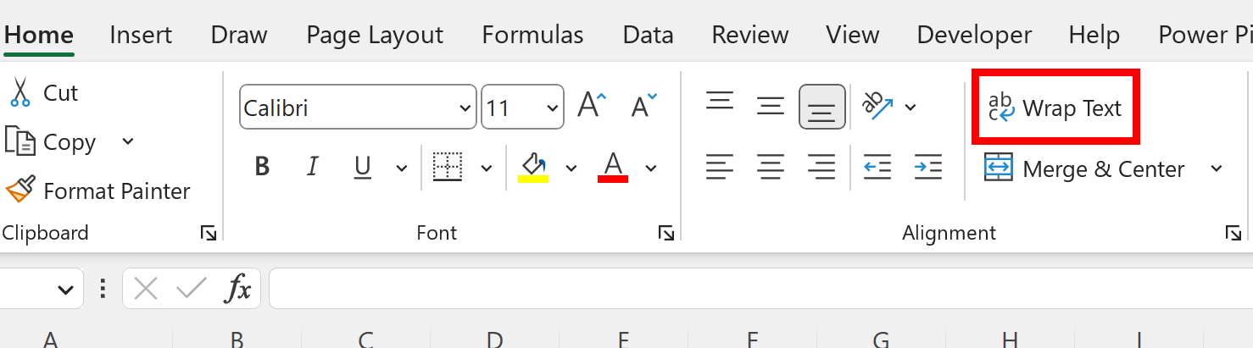Screen dimensions: 1253x348
Task: Click the Increase Indent icon
Action: 928,167
